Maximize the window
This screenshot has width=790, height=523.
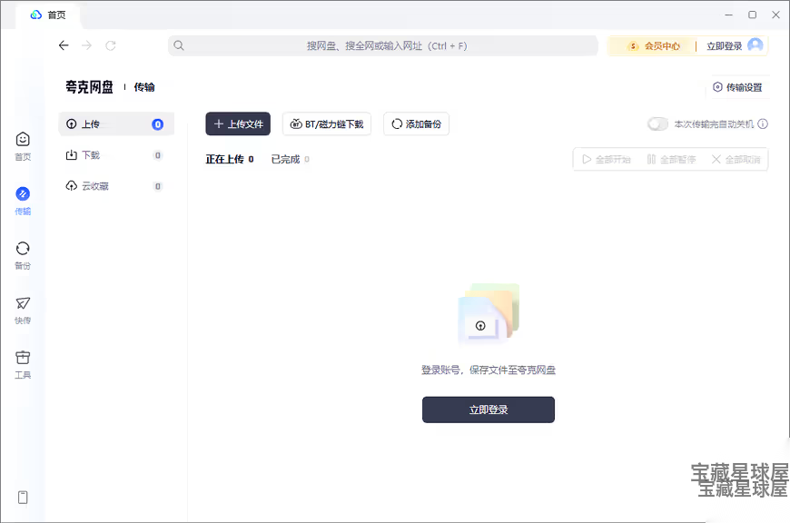(752, 15)
